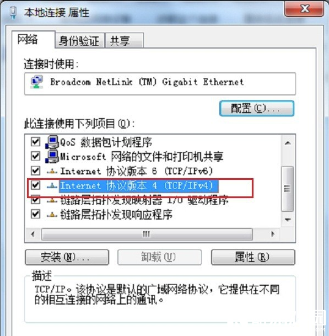329x336 pixels.
Task: Click the list scroll down arrow
Action: (288, 220)
